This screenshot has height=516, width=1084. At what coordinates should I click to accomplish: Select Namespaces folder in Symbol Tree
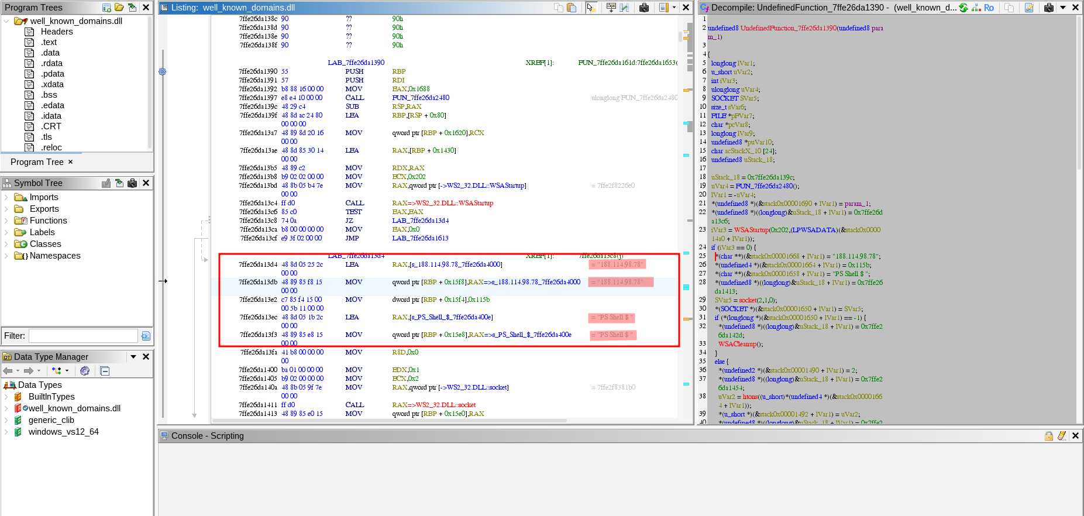55,256
